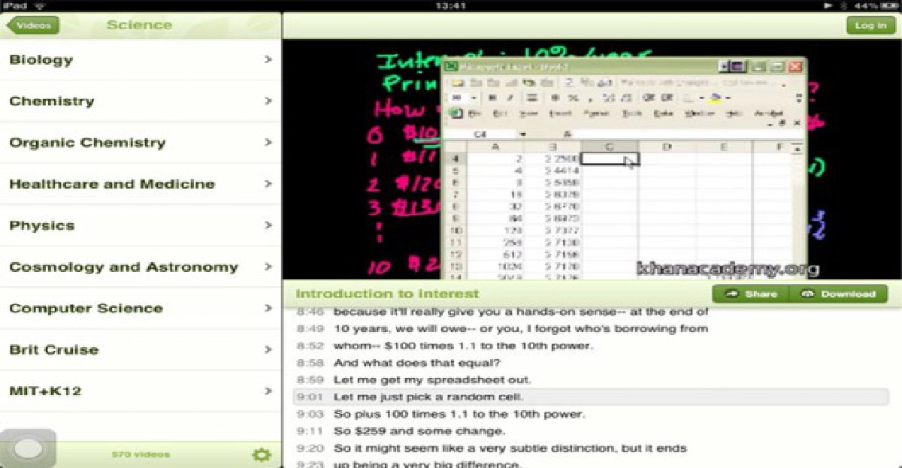The image size is (902, 468).
Task: Tap the "Science" header title
Action: (x=139, y=25)
